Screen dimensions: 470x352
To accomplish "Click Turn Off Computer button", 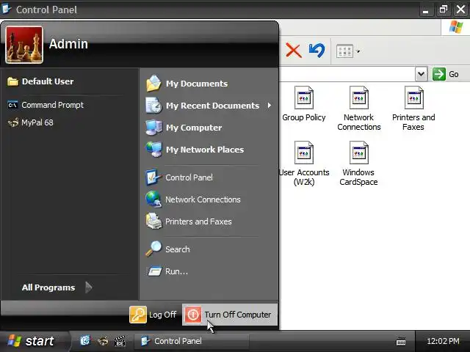I will pyautogui.click(x=230, y=315).
